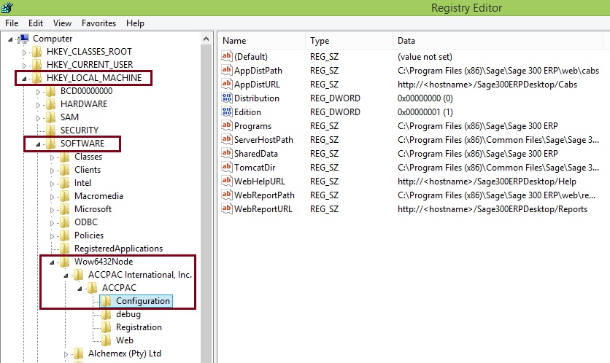Click the TomcatDir string value icon
Screen dimensions: 610x363
227,167
